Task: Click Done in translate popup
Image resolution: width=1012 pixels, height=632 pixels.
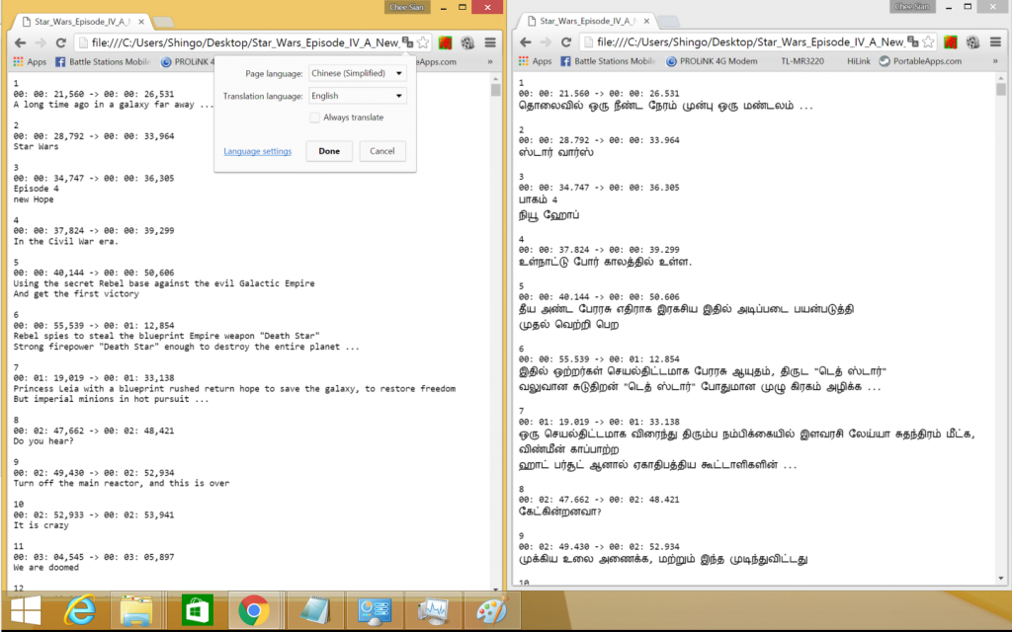Action: pyautogui.click(x=329, y=151)
